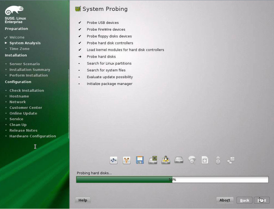Select Server Scenario step

click(x=24, y=64)
